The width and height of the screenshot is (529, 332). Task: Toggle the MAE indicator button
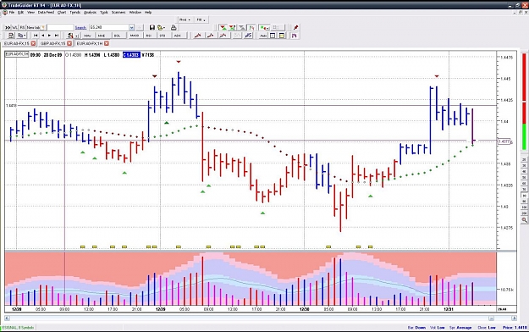tap(102, 36)
